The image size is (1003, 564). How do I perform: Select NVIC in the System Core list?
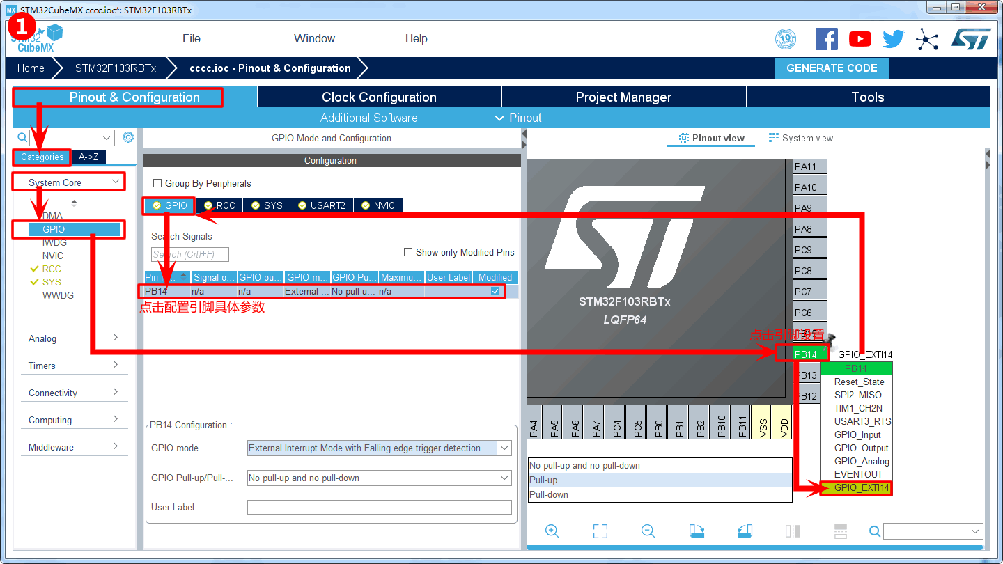pyautogui.click(x=53, y=256)
